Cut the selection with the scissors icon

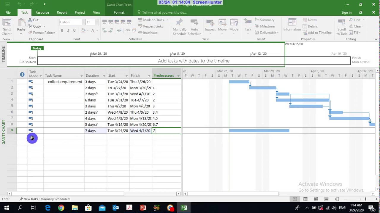pyautogui.click(x=33, y=20)
